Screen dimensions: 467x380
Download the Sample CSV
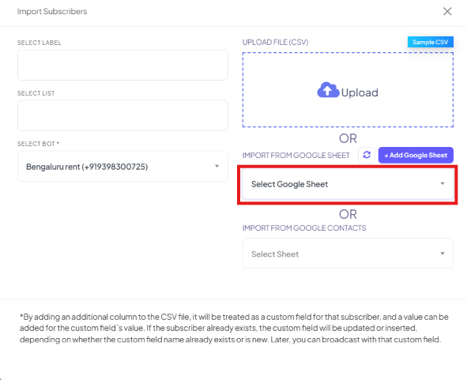pos(431,42)
